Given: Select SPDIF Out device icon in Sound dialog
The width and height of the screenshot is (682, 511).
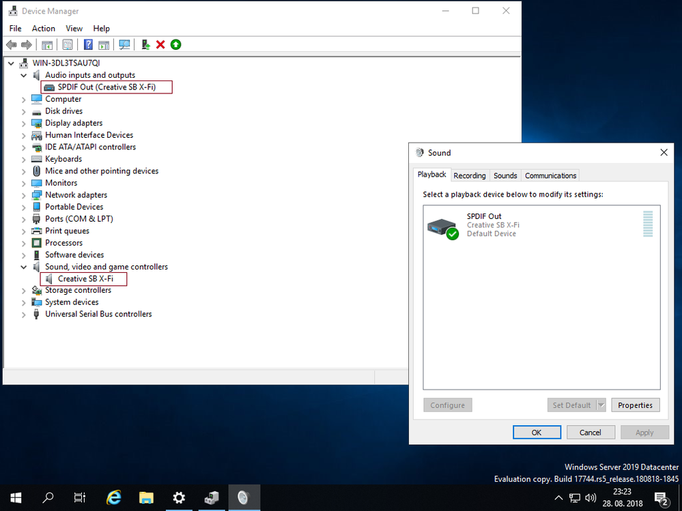Looking at the screenshot, I should tap(443, 228).
